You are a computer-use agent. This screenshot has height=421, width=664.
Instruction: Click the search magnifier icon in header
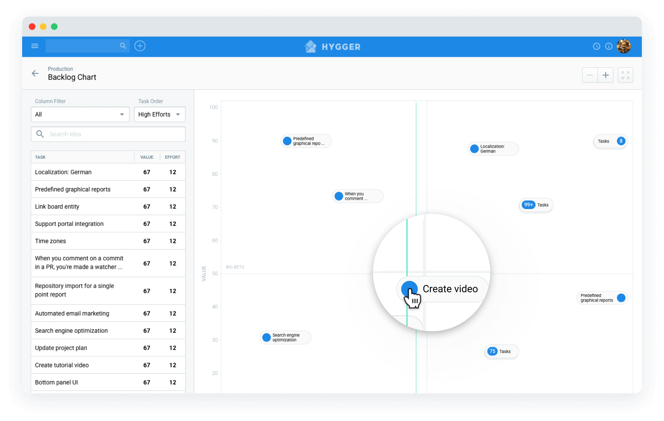click(123, 46)
